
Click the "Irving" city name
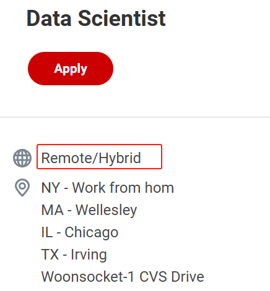tap(89, 255)
